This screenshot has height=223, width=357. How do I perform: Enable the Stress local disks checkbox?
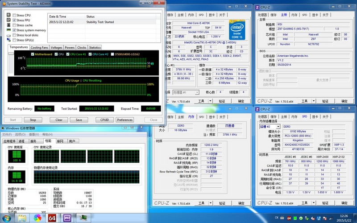[14, 35]
